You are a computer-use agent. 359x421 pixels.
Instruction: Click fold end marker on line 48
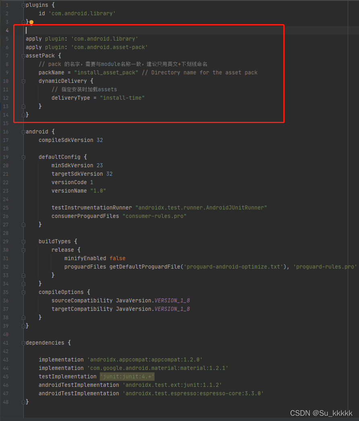pyautogui.click(x=24, y=402)
